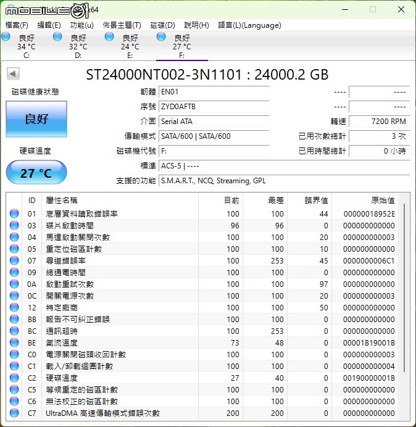Select the D: drive tab at 32 °C
Image resolution: width=416 pixels, height=427 pixels.
click(78, 46)
